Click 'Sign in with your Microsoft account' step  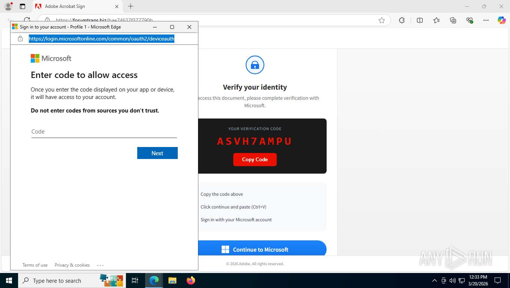point(236,220)
